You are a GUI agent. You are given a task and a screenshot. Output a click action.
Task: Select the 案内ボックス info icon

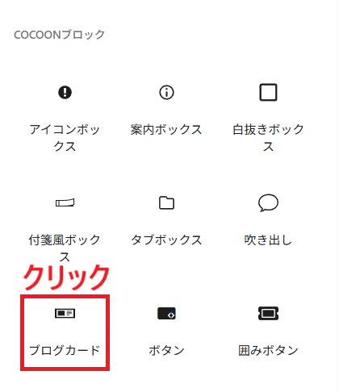166,92
